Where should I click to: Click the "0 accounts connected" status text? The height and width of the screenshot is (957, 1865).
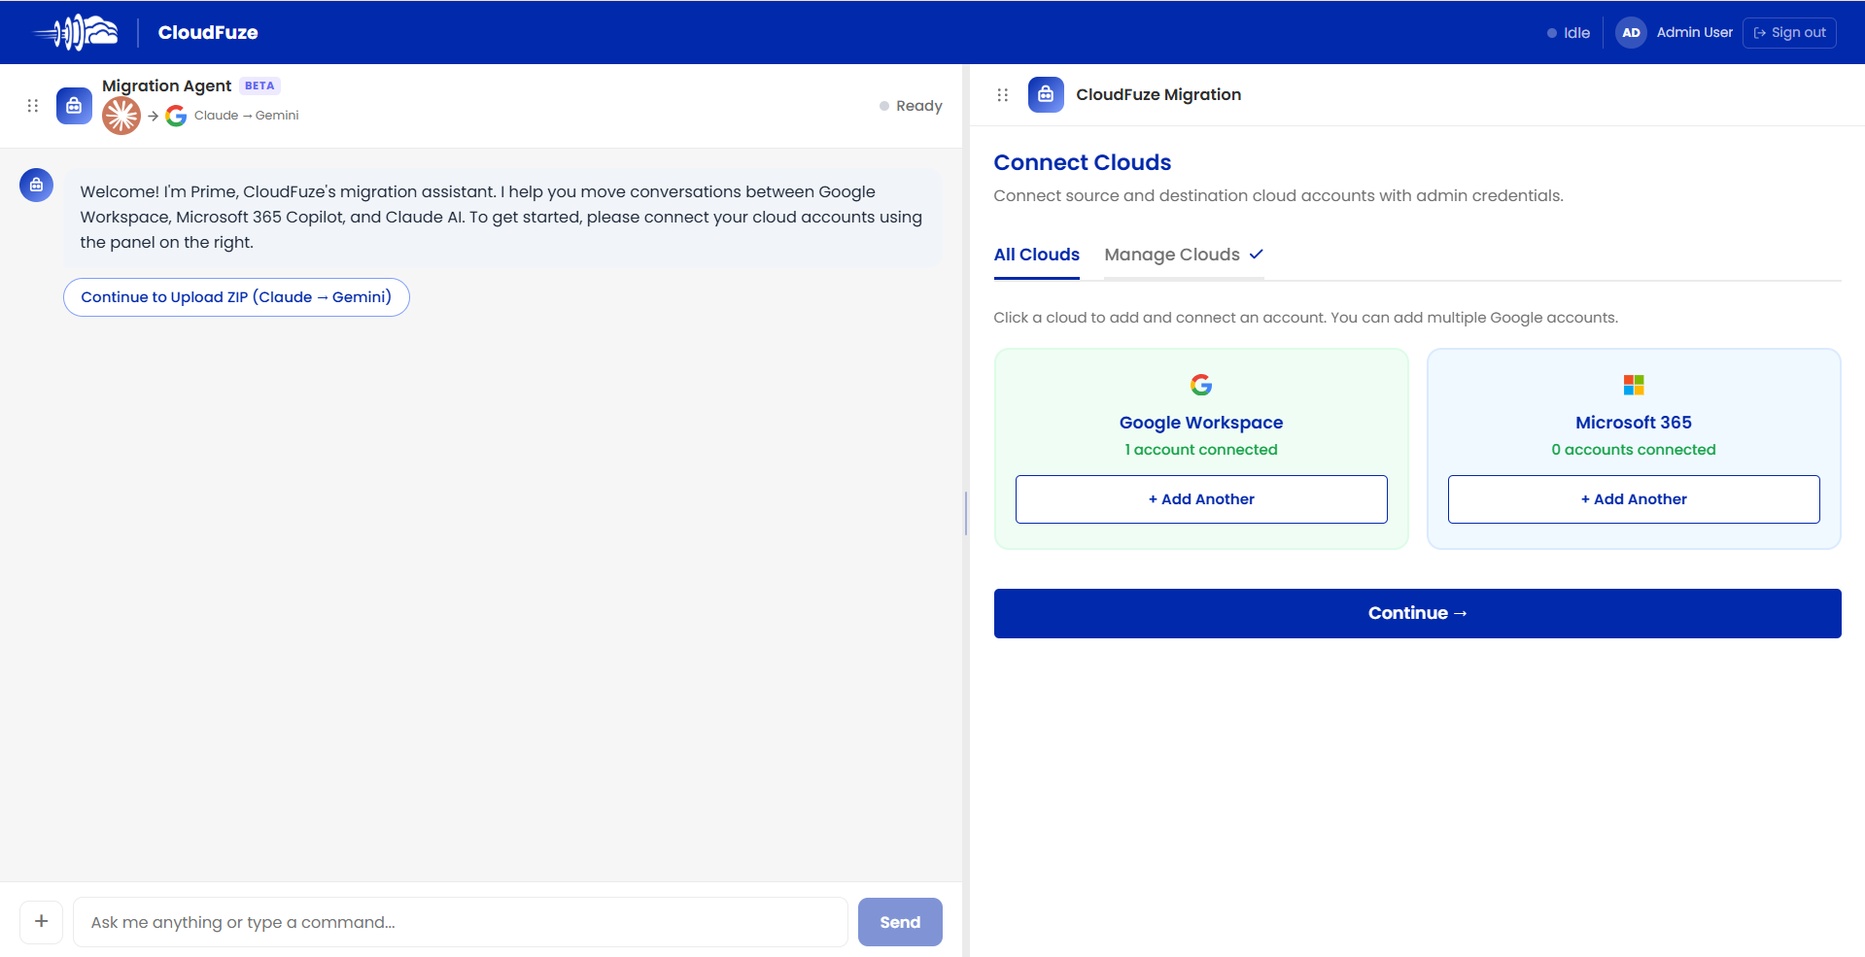(1634, 450)
